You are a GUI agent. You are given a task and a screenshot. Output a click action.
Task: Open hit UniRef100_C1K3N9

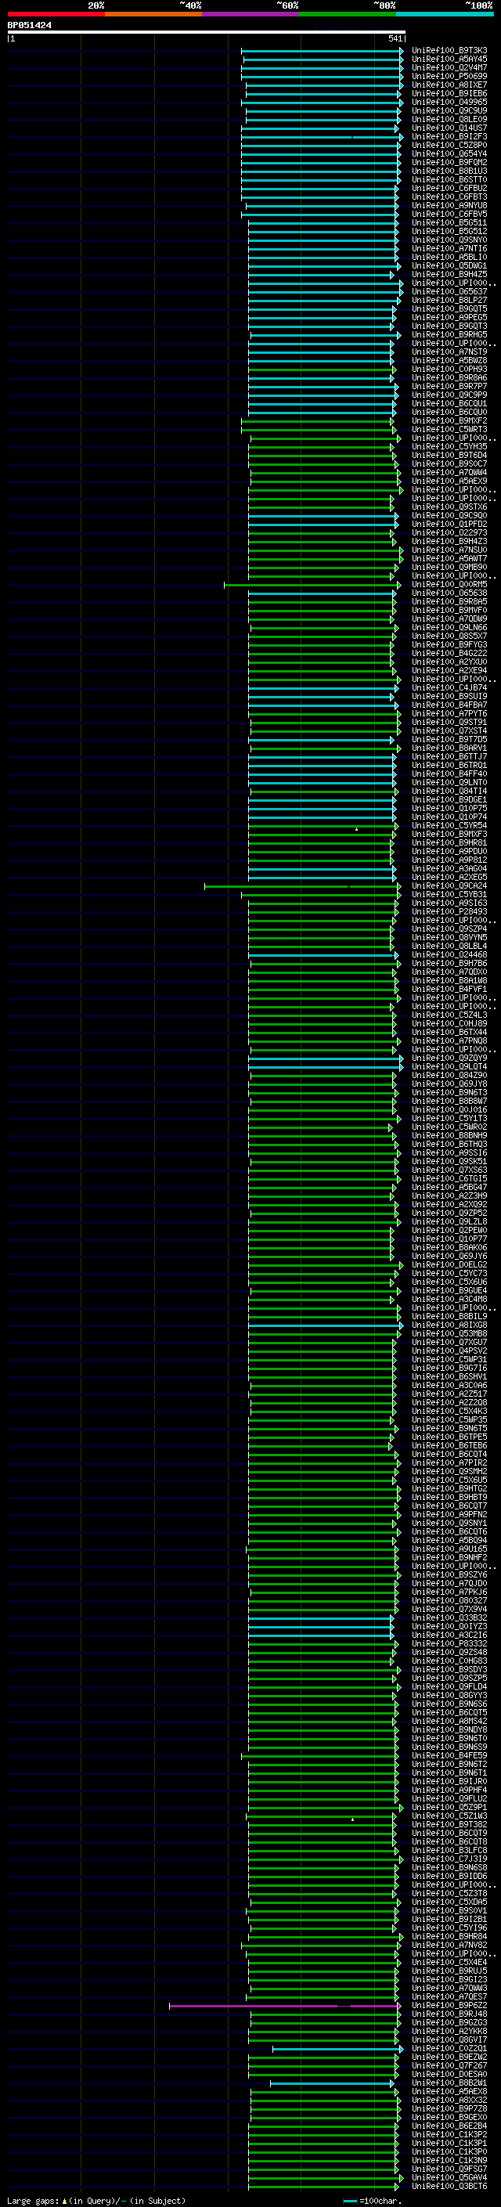(449, 2160)
